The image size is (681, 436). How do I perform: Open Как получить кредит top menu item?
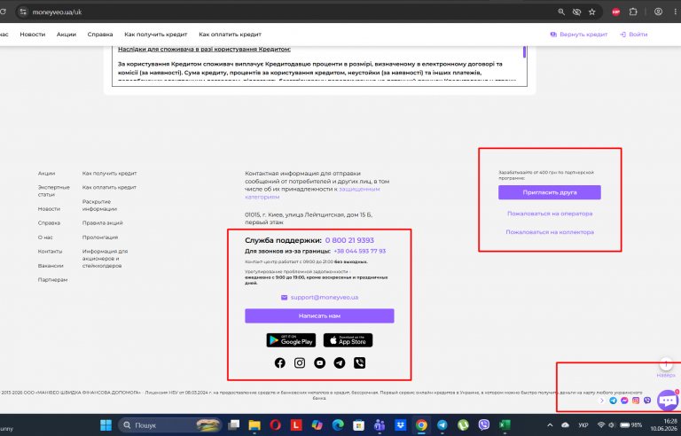point(156,35)
